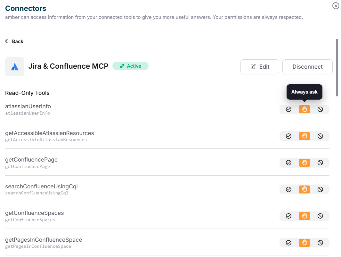Click the Connectors heading
This screenshot has width=341, height=257.
[x=26, y=8]
